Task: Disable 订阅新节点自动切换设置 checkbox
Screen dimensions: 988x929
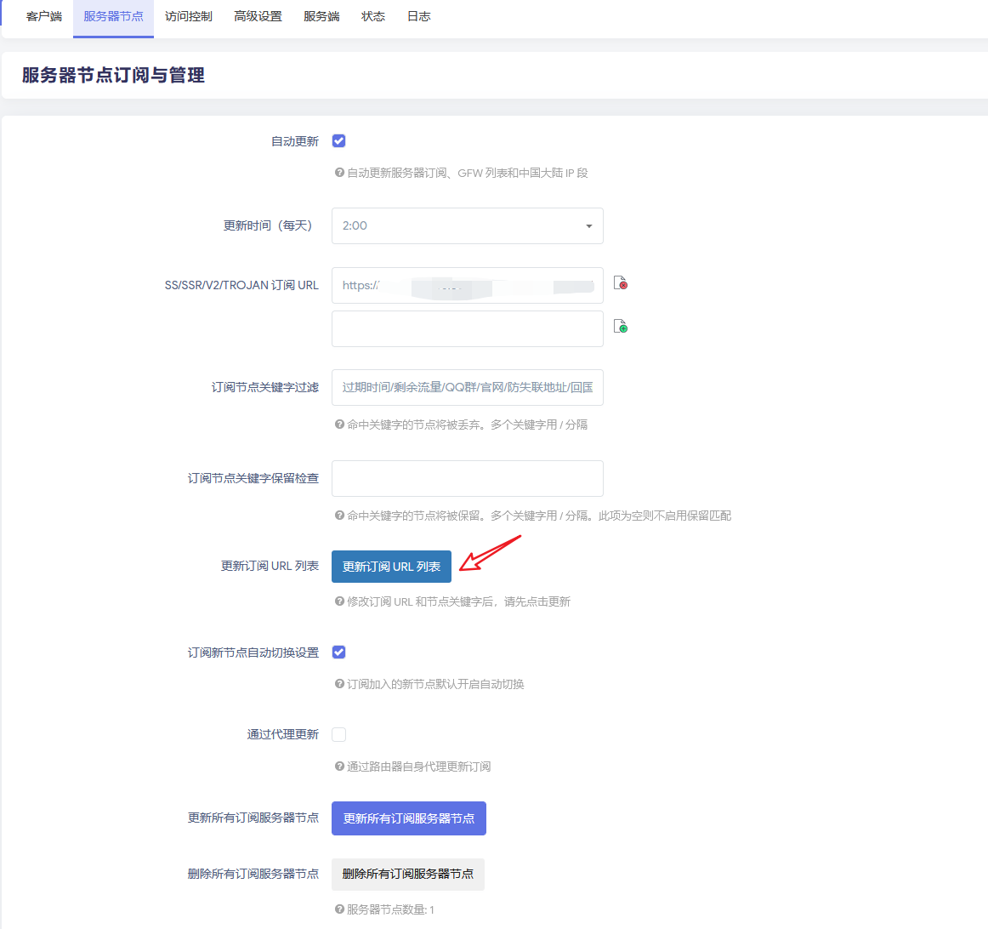Action: [x=339, y=653]
